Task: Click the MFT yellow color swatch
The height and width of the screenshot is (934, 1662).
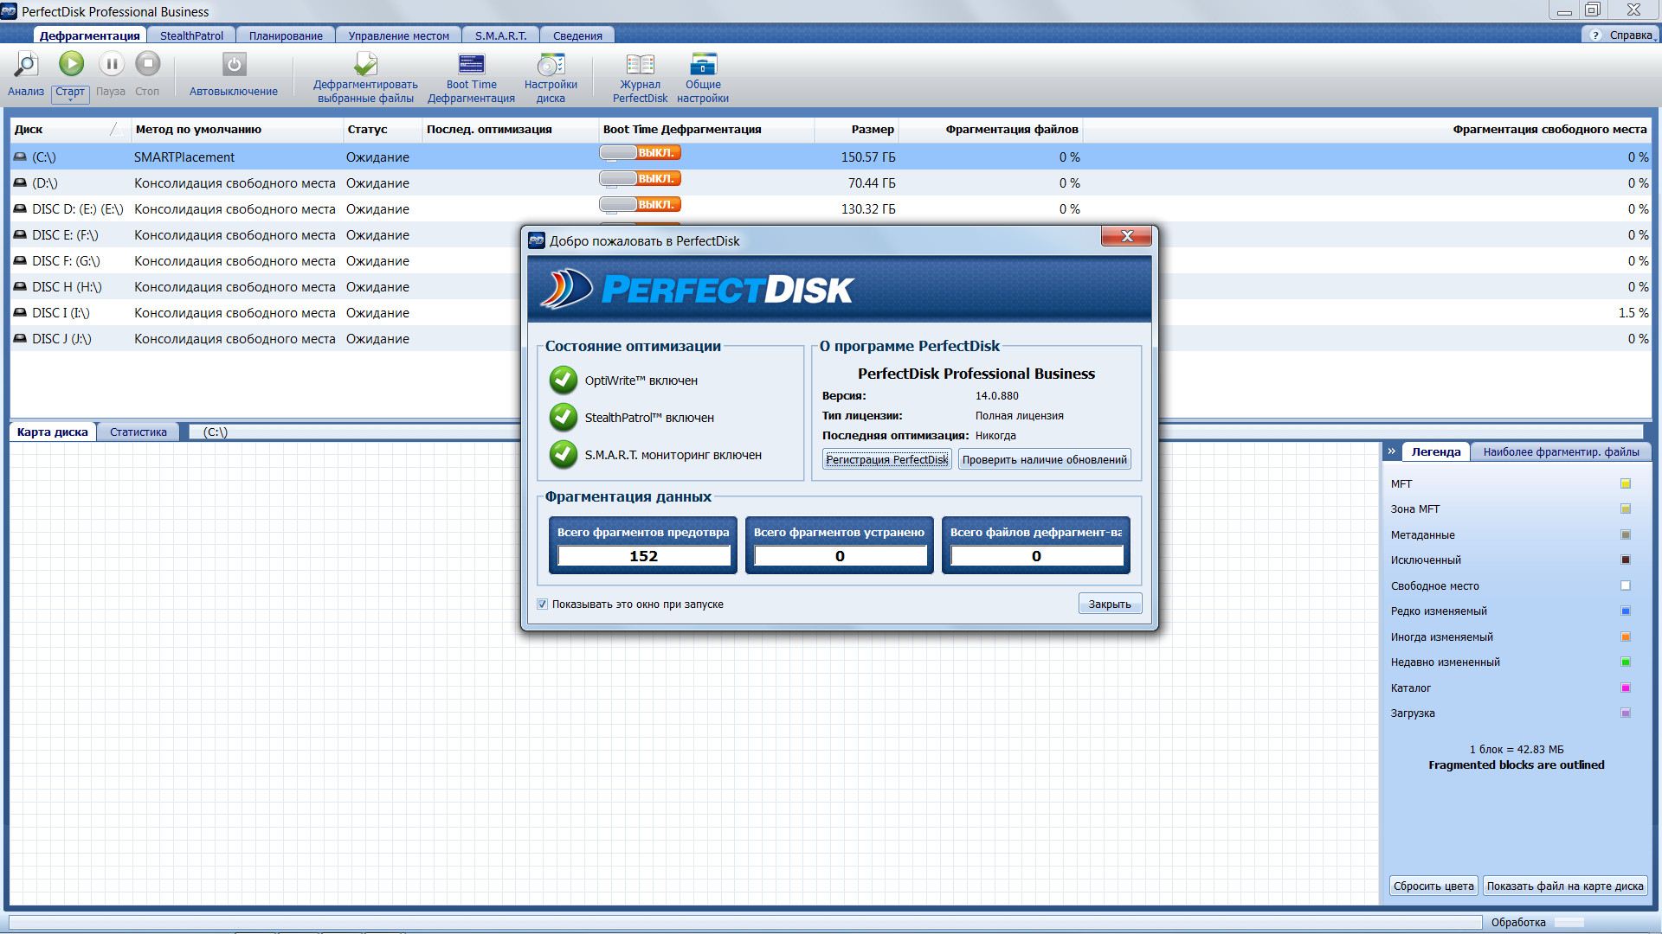Action: pyautogui.click(x=1626, y=484)
